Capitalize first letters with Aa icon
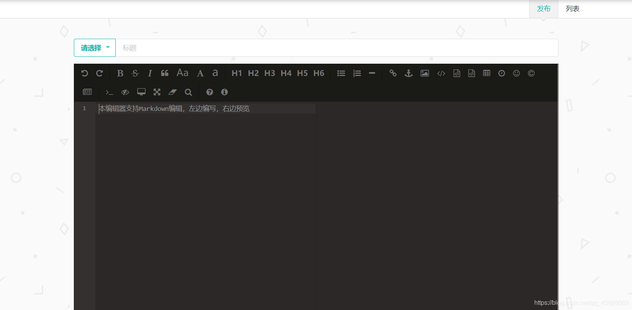The width and height of the screenshot is (632, 310). coord(182,73)
